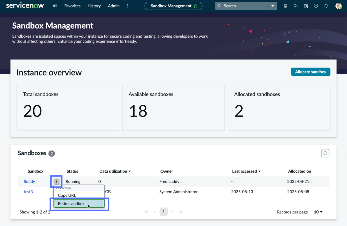
Task: Choose Retire sandbox from cell actions
Action: 79,203
